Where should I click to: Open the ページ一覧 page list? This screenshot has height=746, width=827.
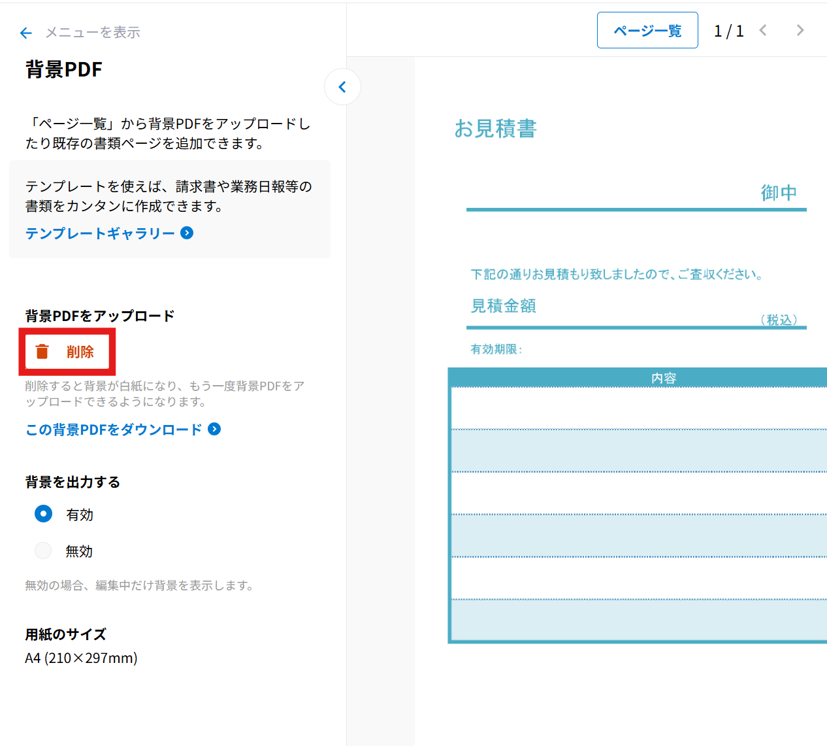pyautogui.click(x=647, y=31)
